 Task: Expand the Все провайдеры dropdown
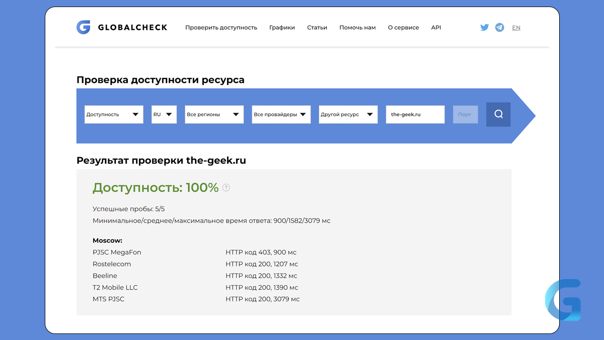281,114
